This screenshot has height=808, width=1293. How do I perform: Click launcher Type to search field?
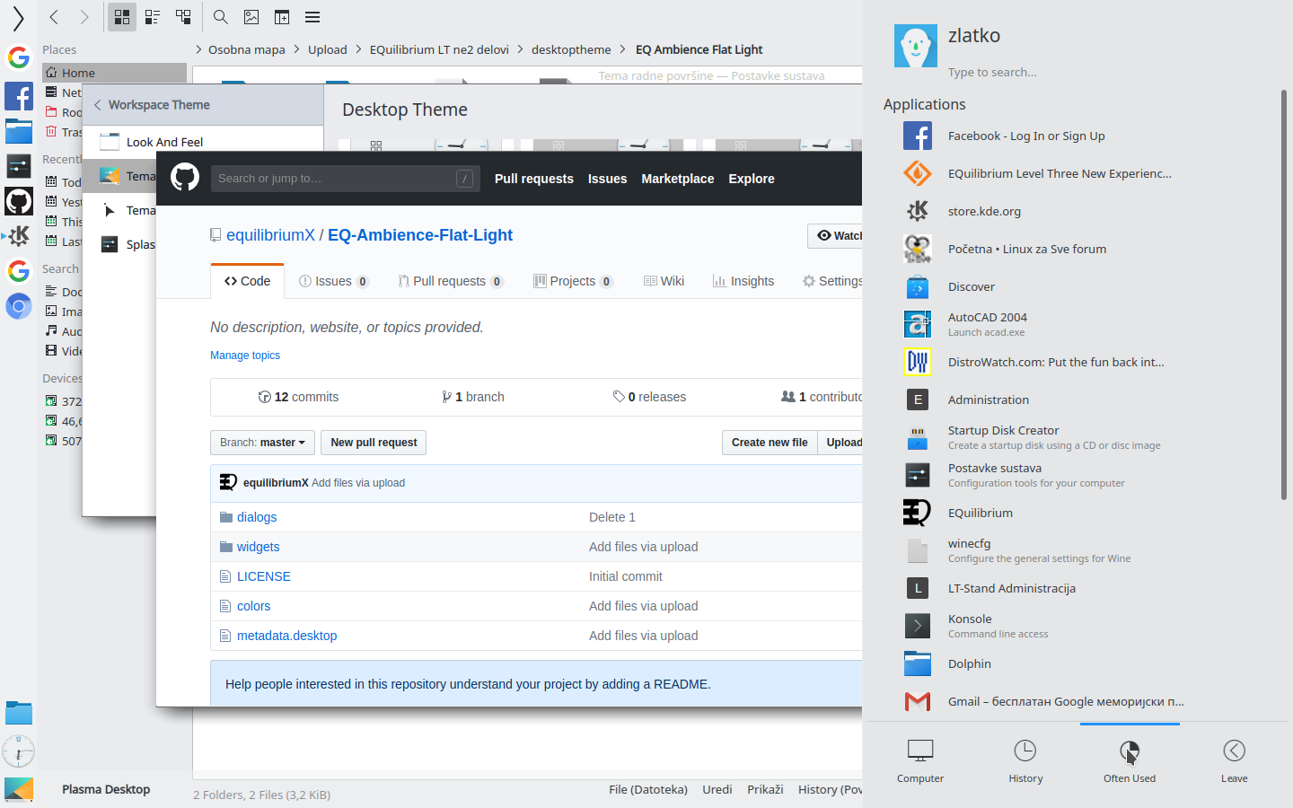point(992,73)
